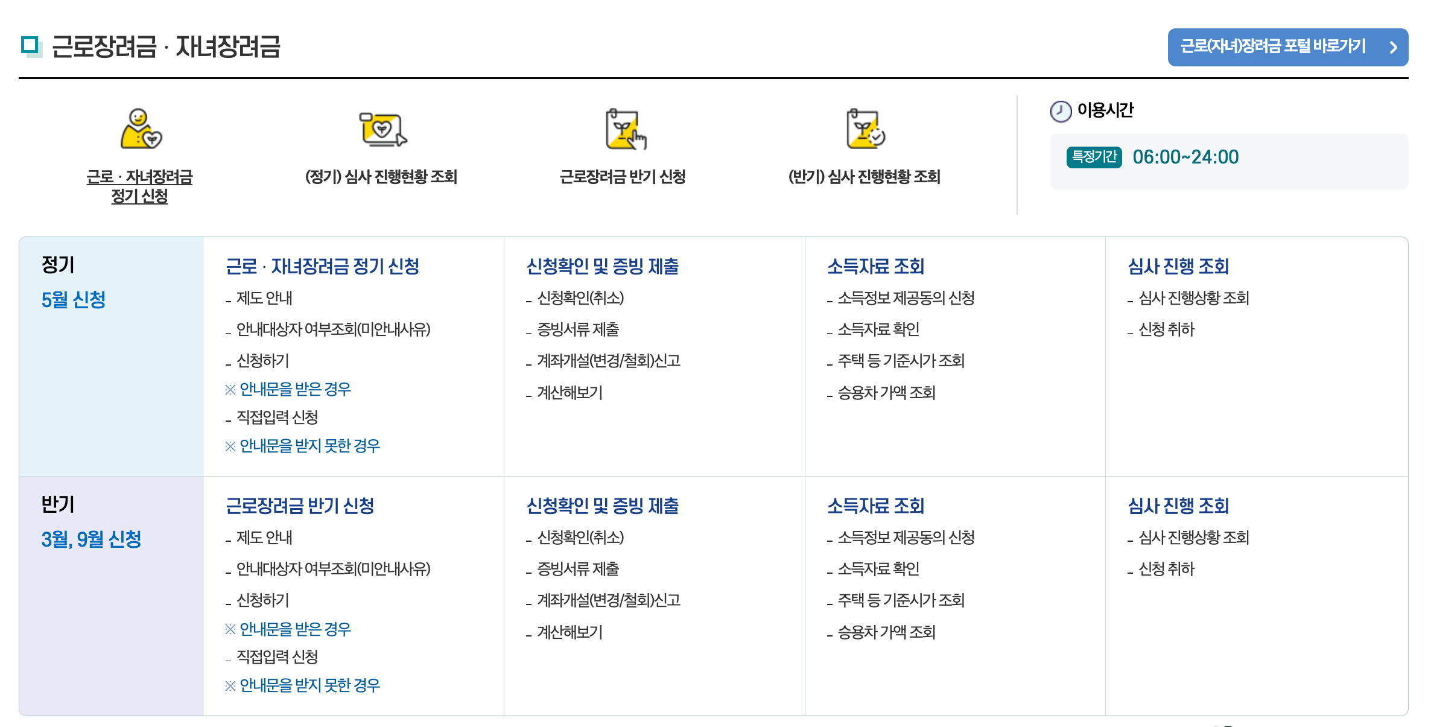Image resolution: width=1431 pixels, height=727 pixels.
Task: Click the teal square icon beside page title
Action: [30, 46]
